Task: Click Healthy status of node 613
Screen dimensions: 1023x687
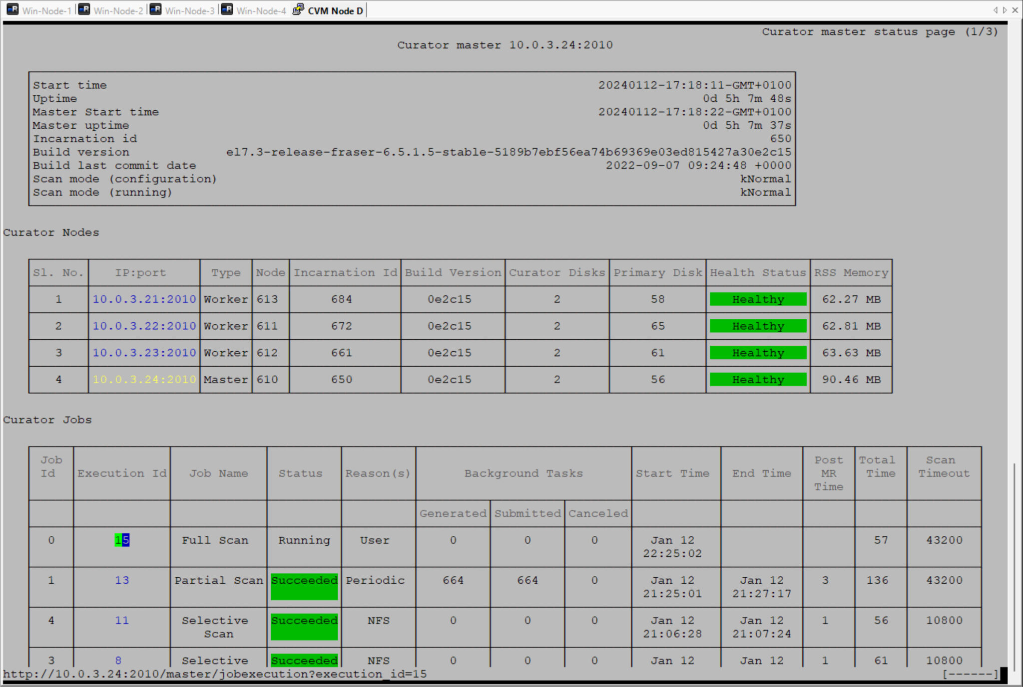Action: (x=758, y=299)
